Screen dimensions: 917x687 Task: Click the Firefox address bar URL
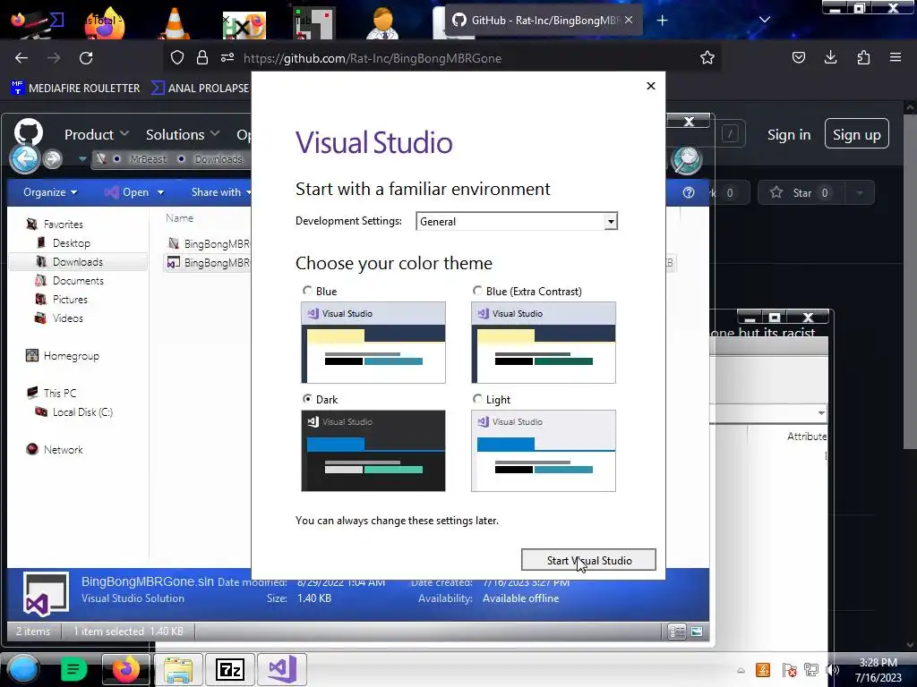tap(373, 58)
